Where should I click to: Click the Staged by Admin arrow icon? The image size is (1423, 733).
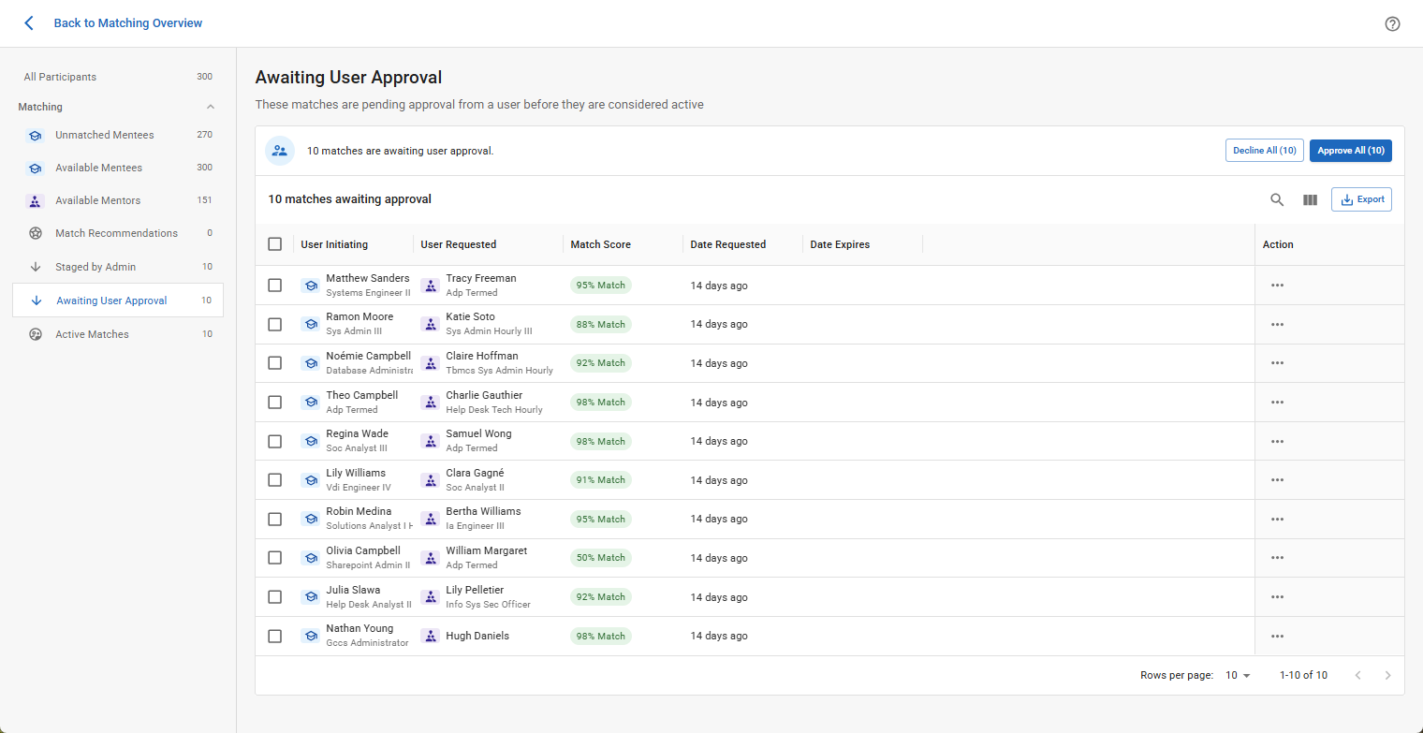coord(36,267)
